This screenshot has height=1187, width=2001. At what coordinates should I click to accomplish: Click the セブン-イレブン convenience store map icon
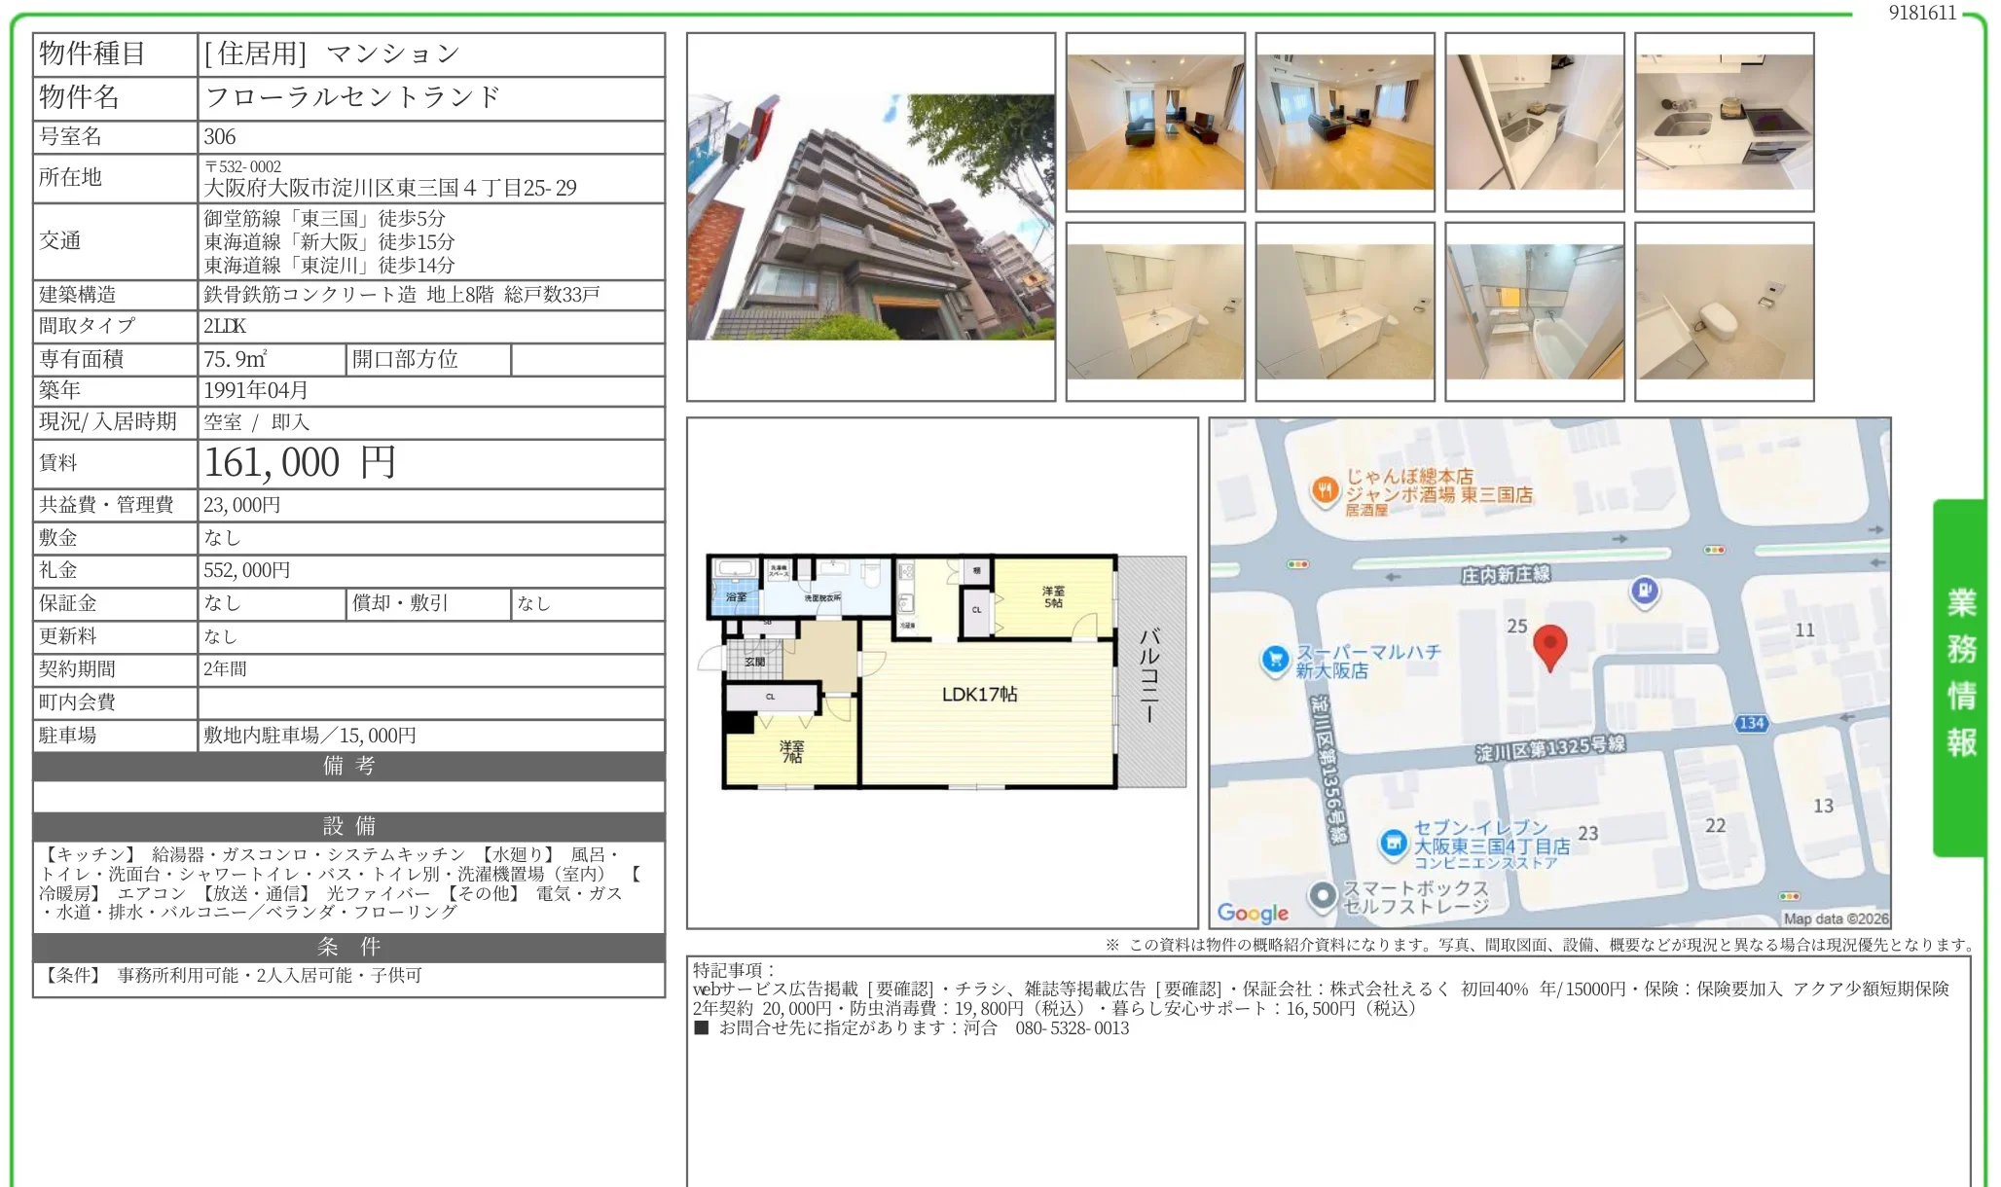[1394, 843]
